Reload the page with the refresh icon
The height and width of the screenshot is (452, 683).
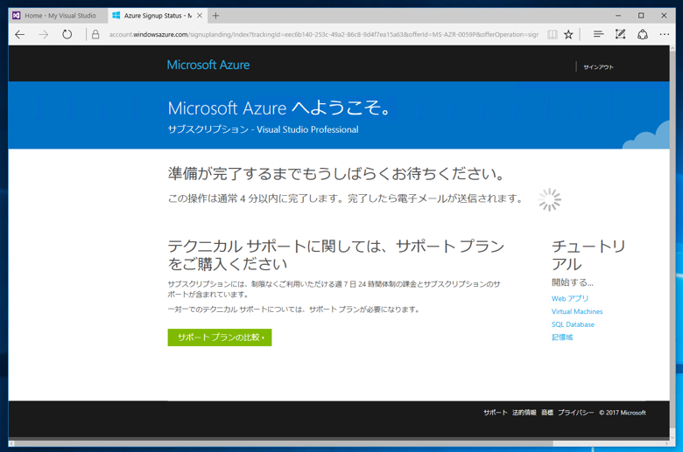tap(67, 34)
